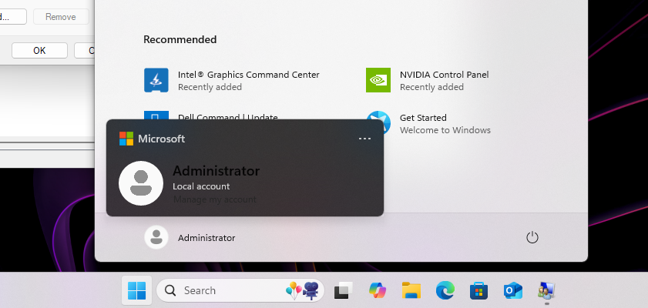Open Intel Graphics Command Center icon
The height and width of the screenshot is (308, 648).
[x=156, y=80]
